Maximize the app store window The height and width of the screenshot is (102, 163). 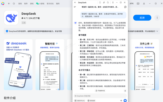point(156,4)
